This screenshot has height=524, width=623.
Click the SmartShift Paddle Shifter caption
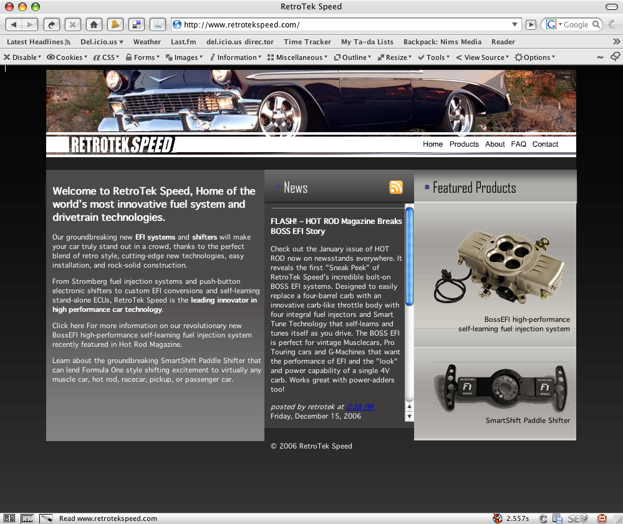528,420
